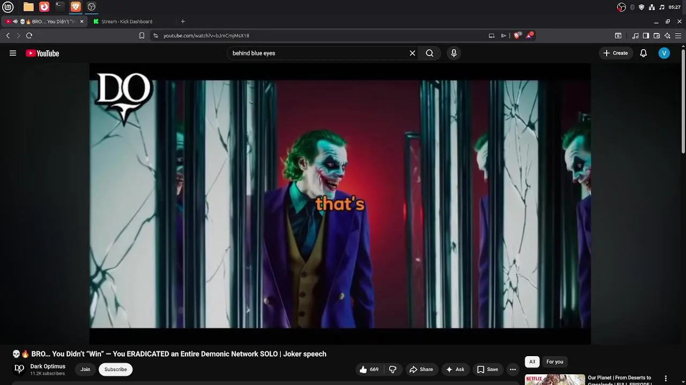Pause the Joker video player

pos(340,204)
